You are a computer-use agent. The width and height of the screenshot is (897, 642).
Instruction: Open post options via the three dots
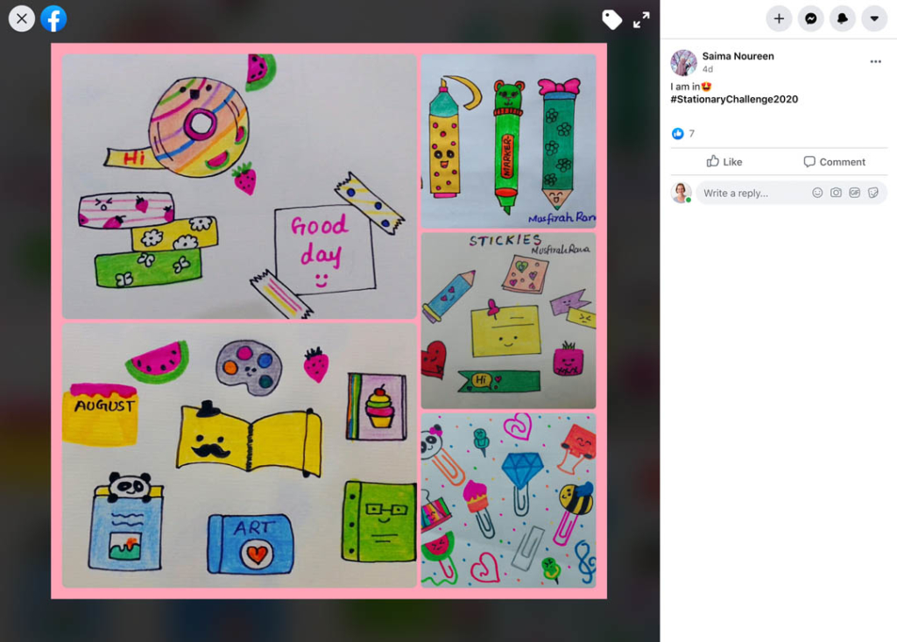tap(876, 60)
